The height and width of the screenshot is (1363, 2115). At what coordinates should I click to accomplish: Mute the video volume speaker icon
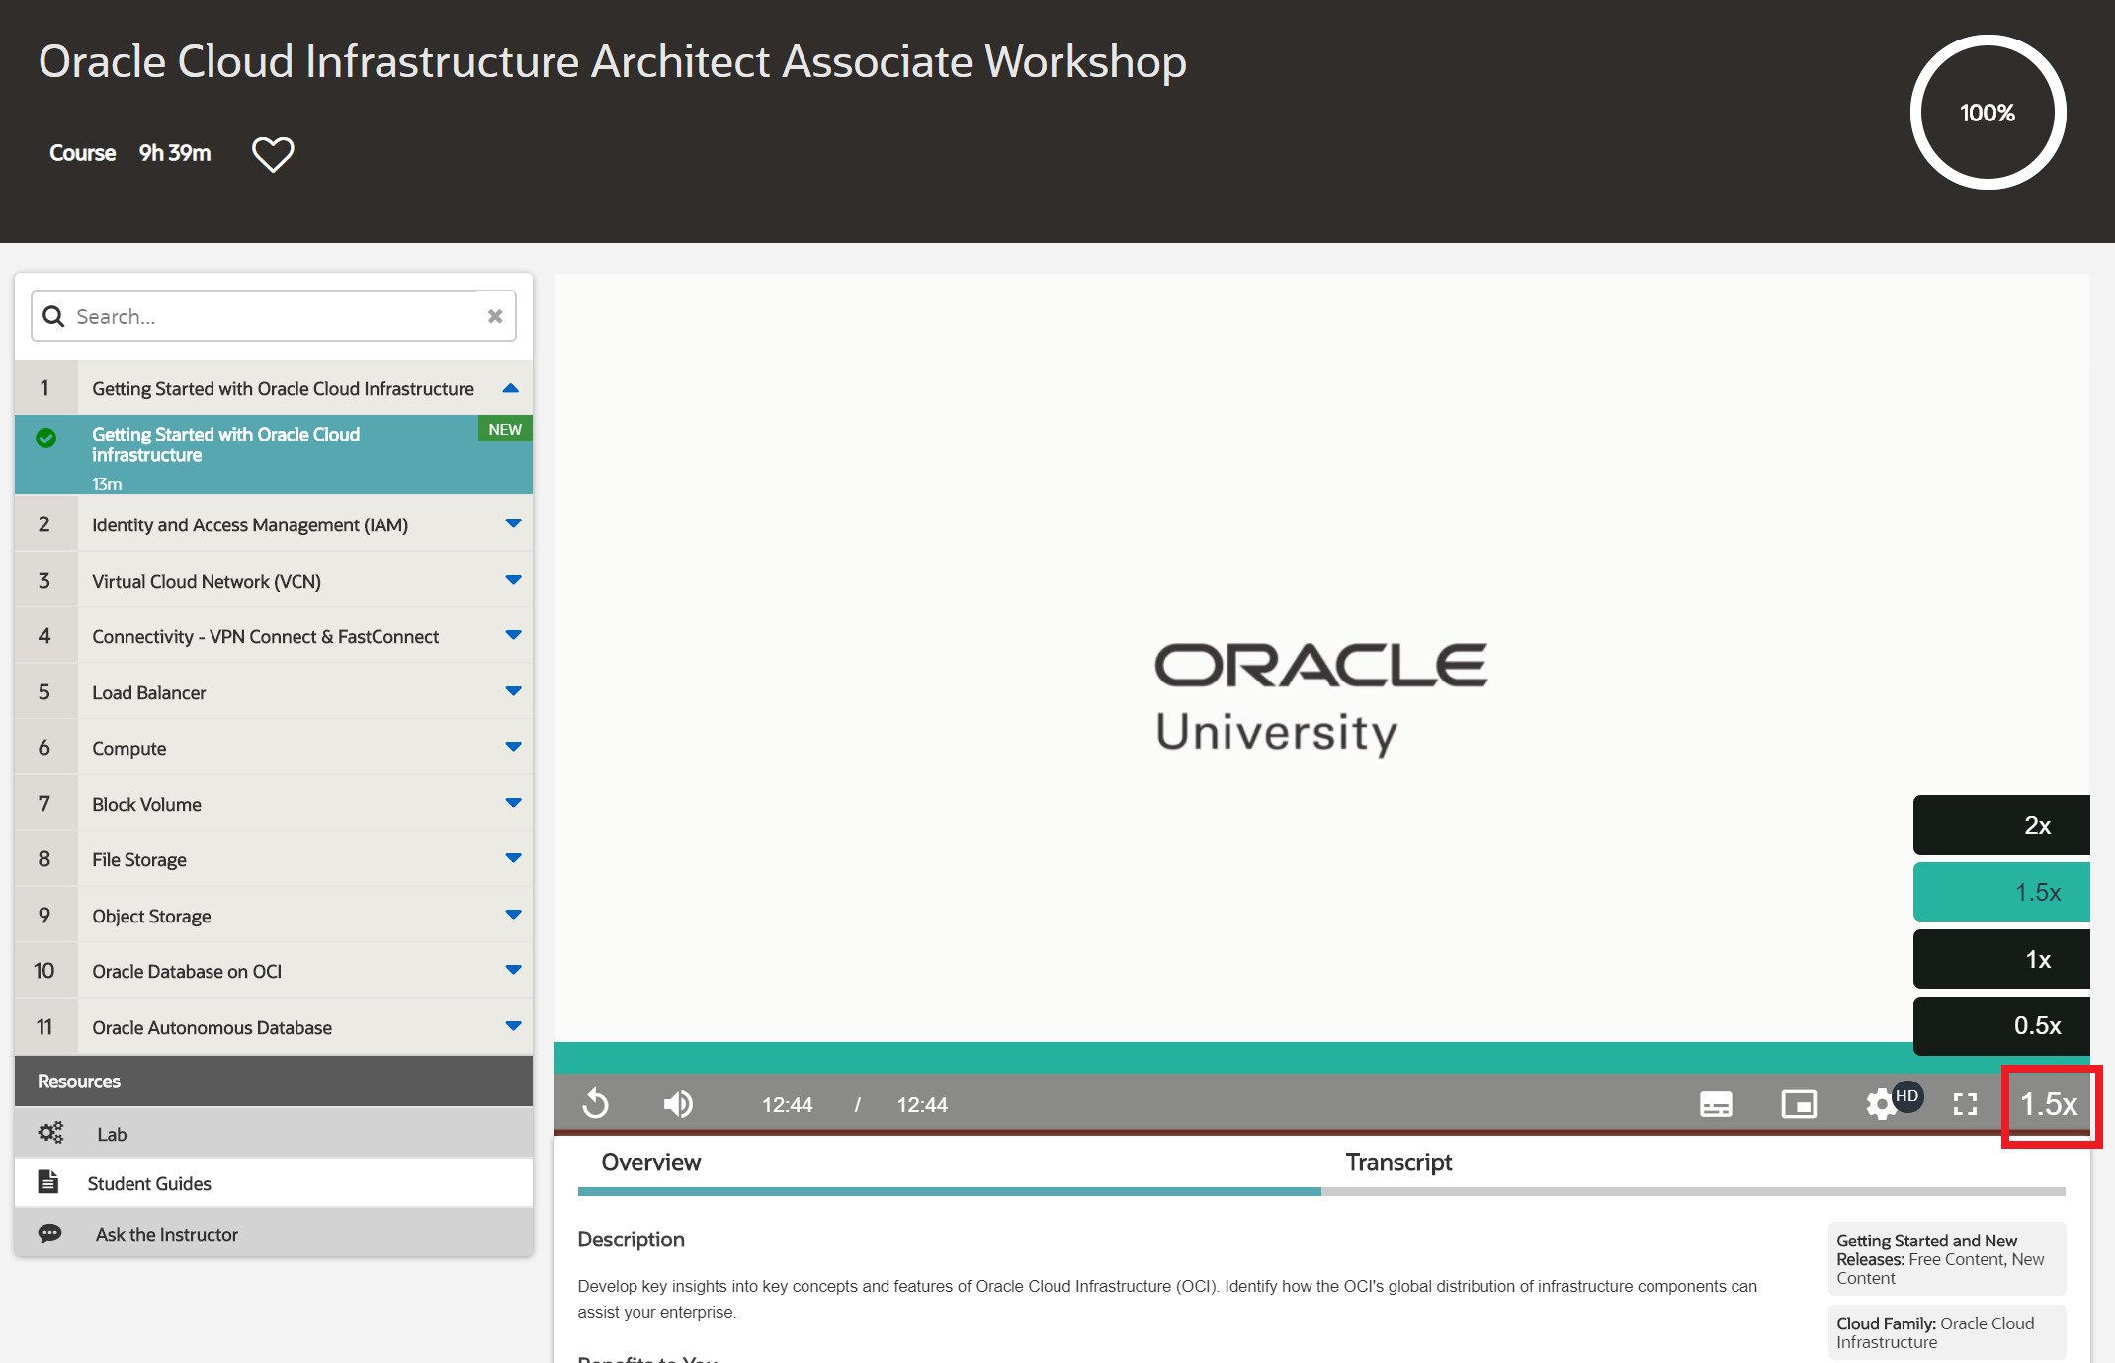678,1103
